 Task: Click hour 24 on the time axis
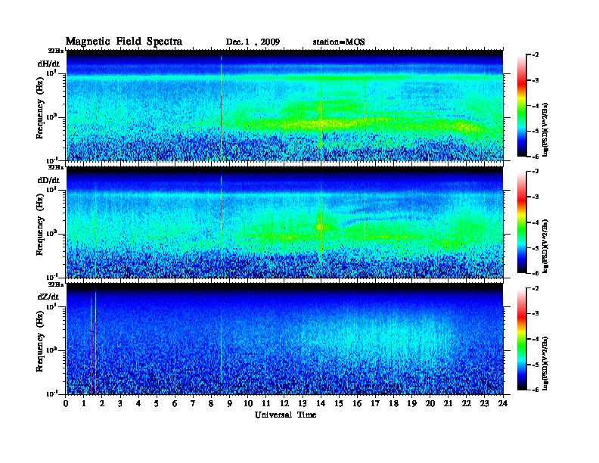[x=503, y=404]
